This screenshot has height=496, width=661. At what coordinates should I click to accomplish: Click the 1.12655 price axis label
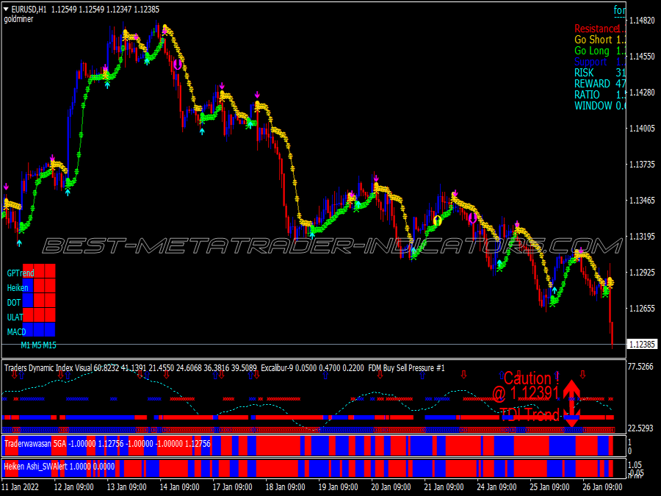tap(642, 309)
